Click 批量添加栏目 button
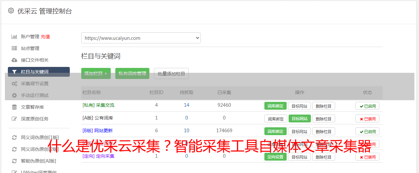 click(x=171, y=73)
